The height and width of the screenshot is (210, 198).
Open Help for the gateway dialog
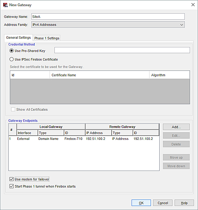[184, 203]
